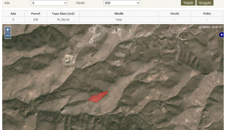The height and width of the screenshot is (130, 227).
Task: Expand the Ada dropdown
Action: (x=49, y=3)
